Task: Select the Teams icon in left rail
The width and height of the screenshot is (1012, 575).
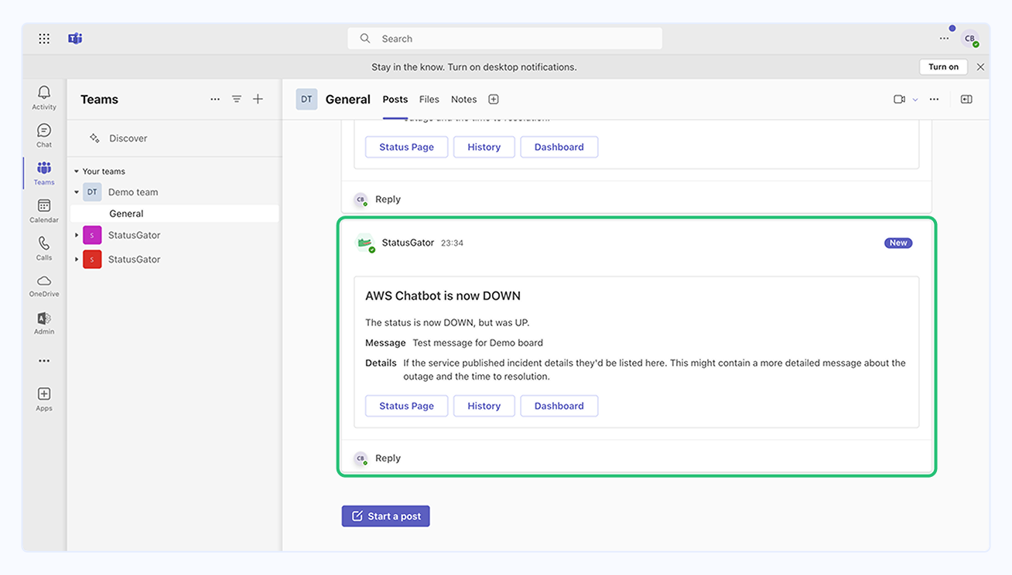Action: pos(44,173)
